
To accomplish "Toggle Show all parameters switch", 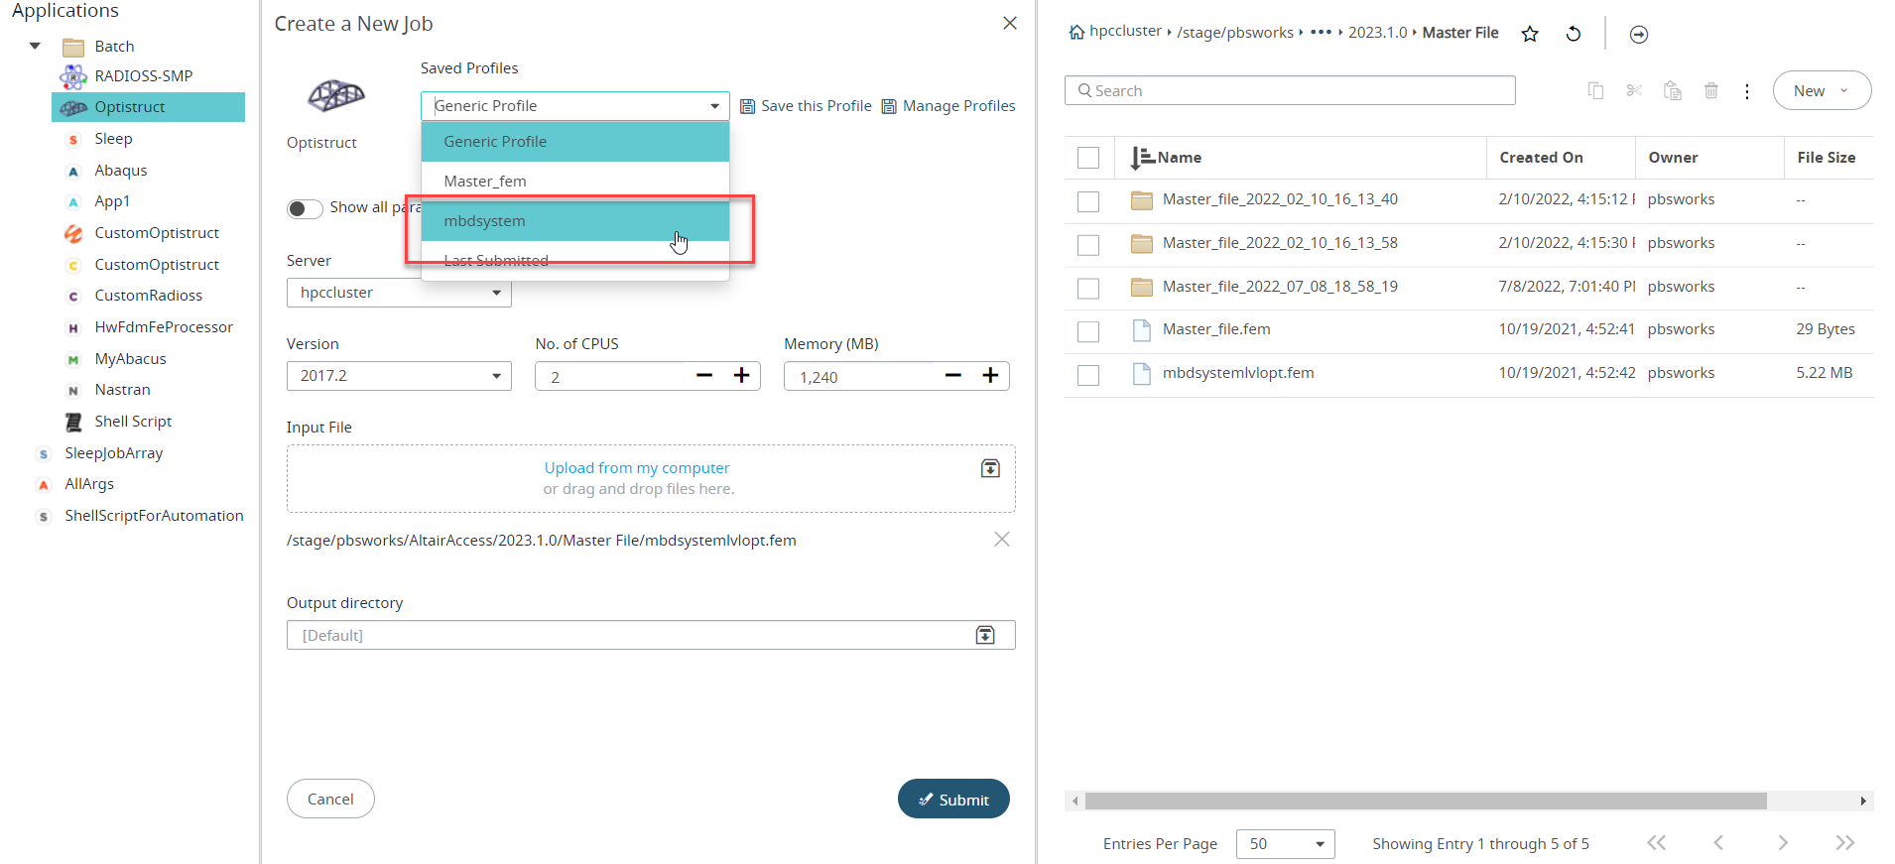I will [x=305, y=208].
